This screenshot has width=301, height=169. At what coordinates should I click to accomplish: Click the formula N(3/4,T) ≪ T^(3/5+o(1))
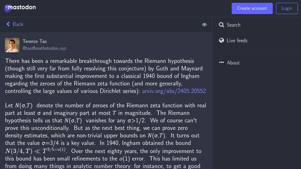click(x=35, y=151)
